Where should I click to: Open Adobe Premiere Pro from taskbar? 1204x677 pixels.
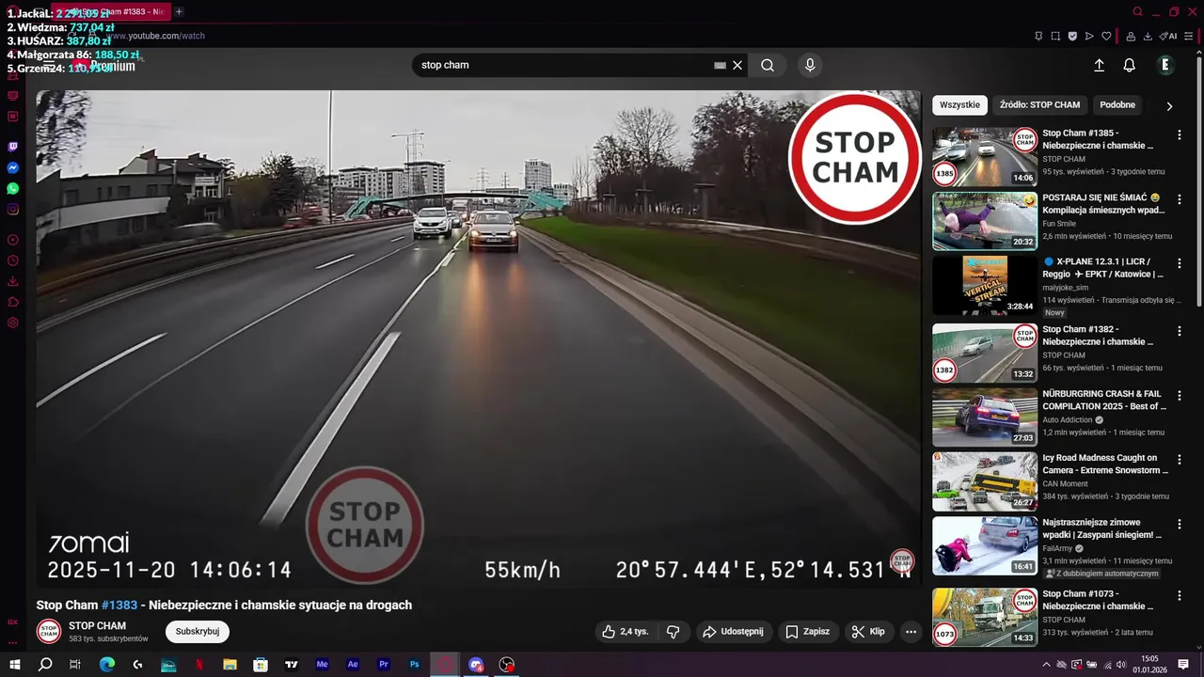tap(384, 665)
